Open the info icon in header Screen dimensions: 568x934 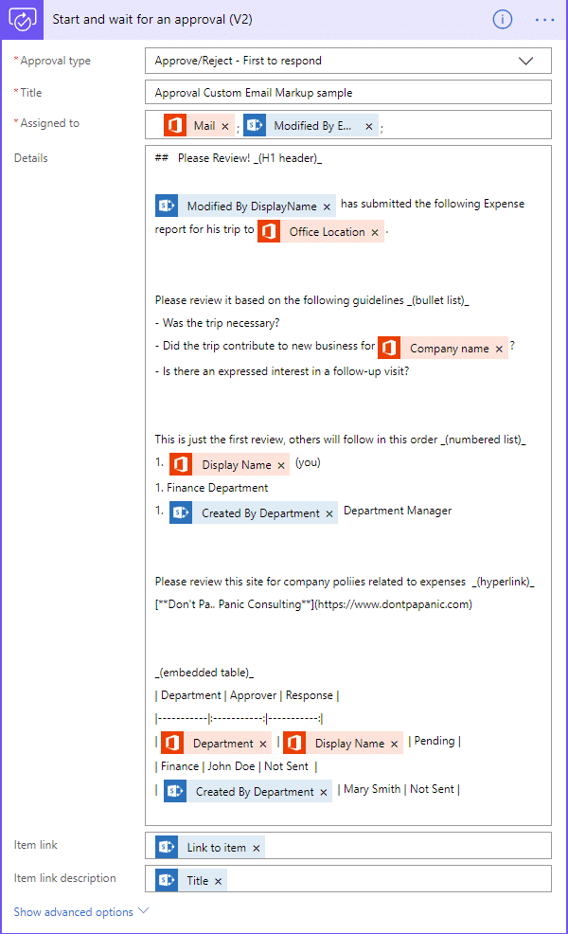(502, 20)
